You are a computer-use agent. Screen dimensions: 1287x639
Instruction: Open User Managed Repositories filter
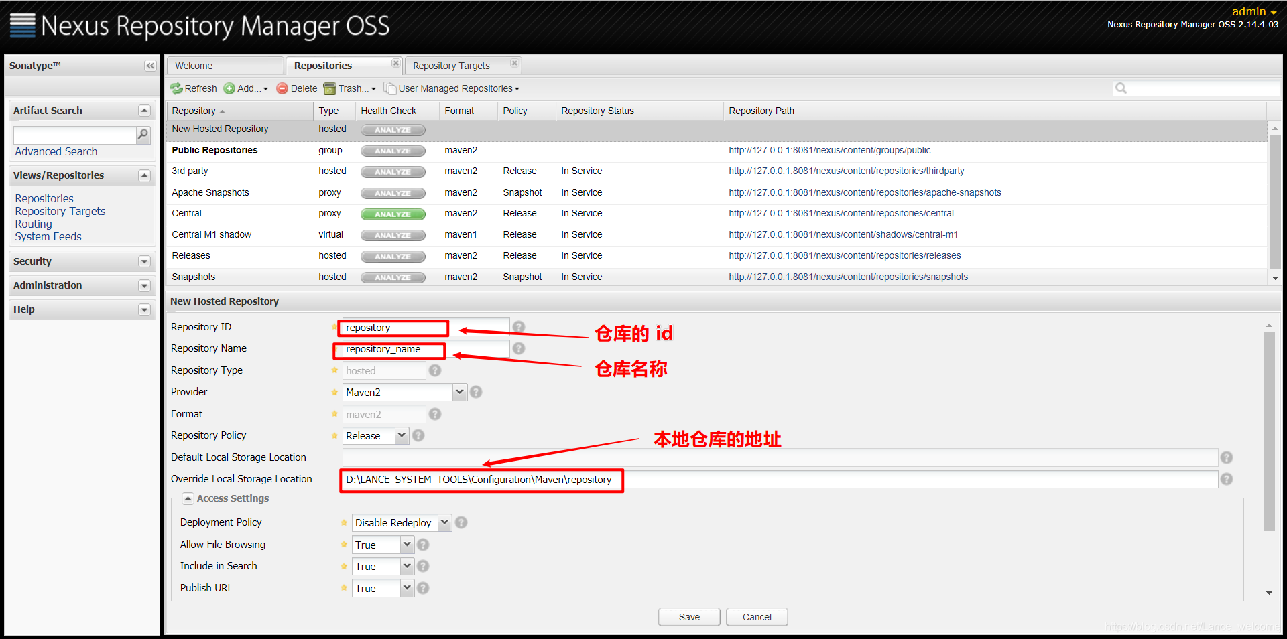coord(452,88)
